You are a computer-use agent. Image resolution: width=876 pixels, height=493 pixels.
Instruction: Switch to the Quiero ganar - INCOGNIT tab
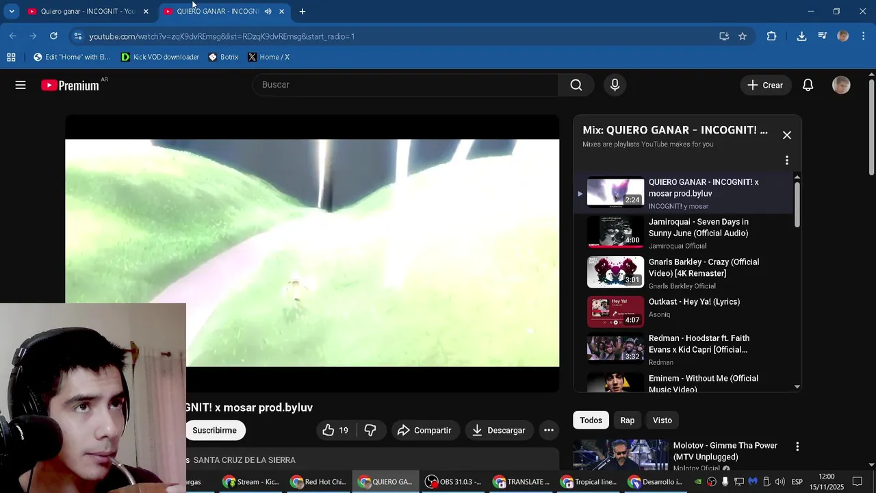tap(88, 12)
